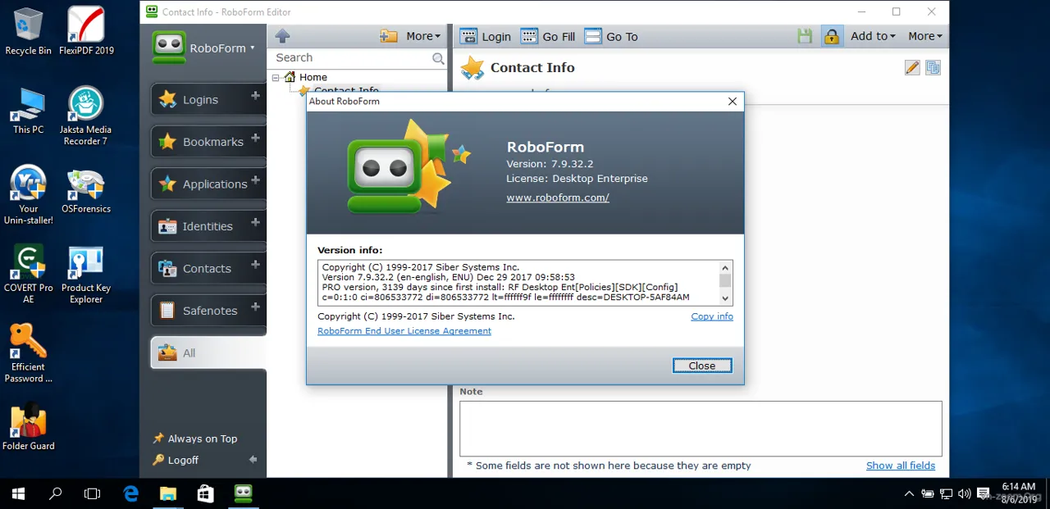Click the RoboForm taskbar icon
This screenshot has height=509, width=1050.
click(x=244, y=493)
